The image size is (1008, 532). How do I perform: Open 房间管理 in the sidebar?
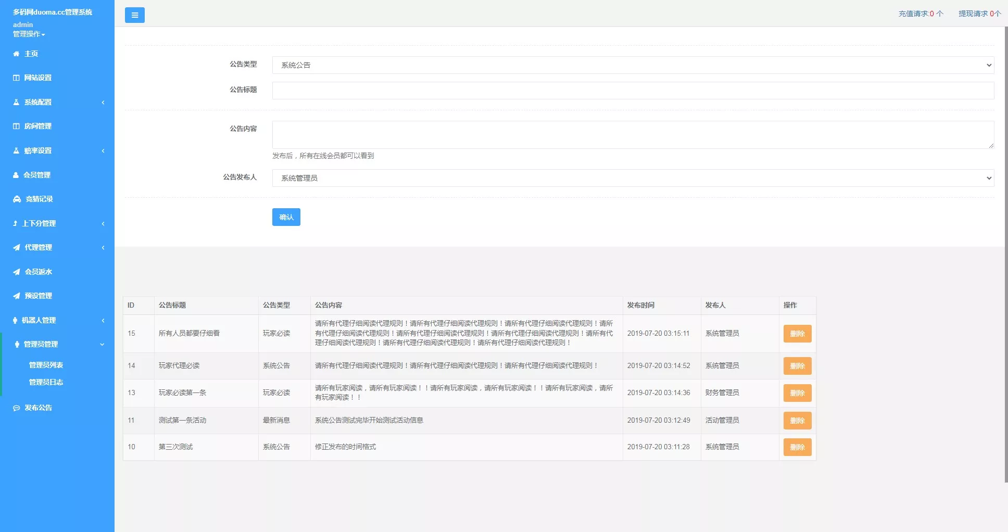[37, 126]
